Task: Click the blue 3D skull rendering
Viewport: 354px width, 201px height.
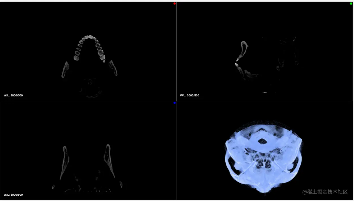Action: [264, 157]
